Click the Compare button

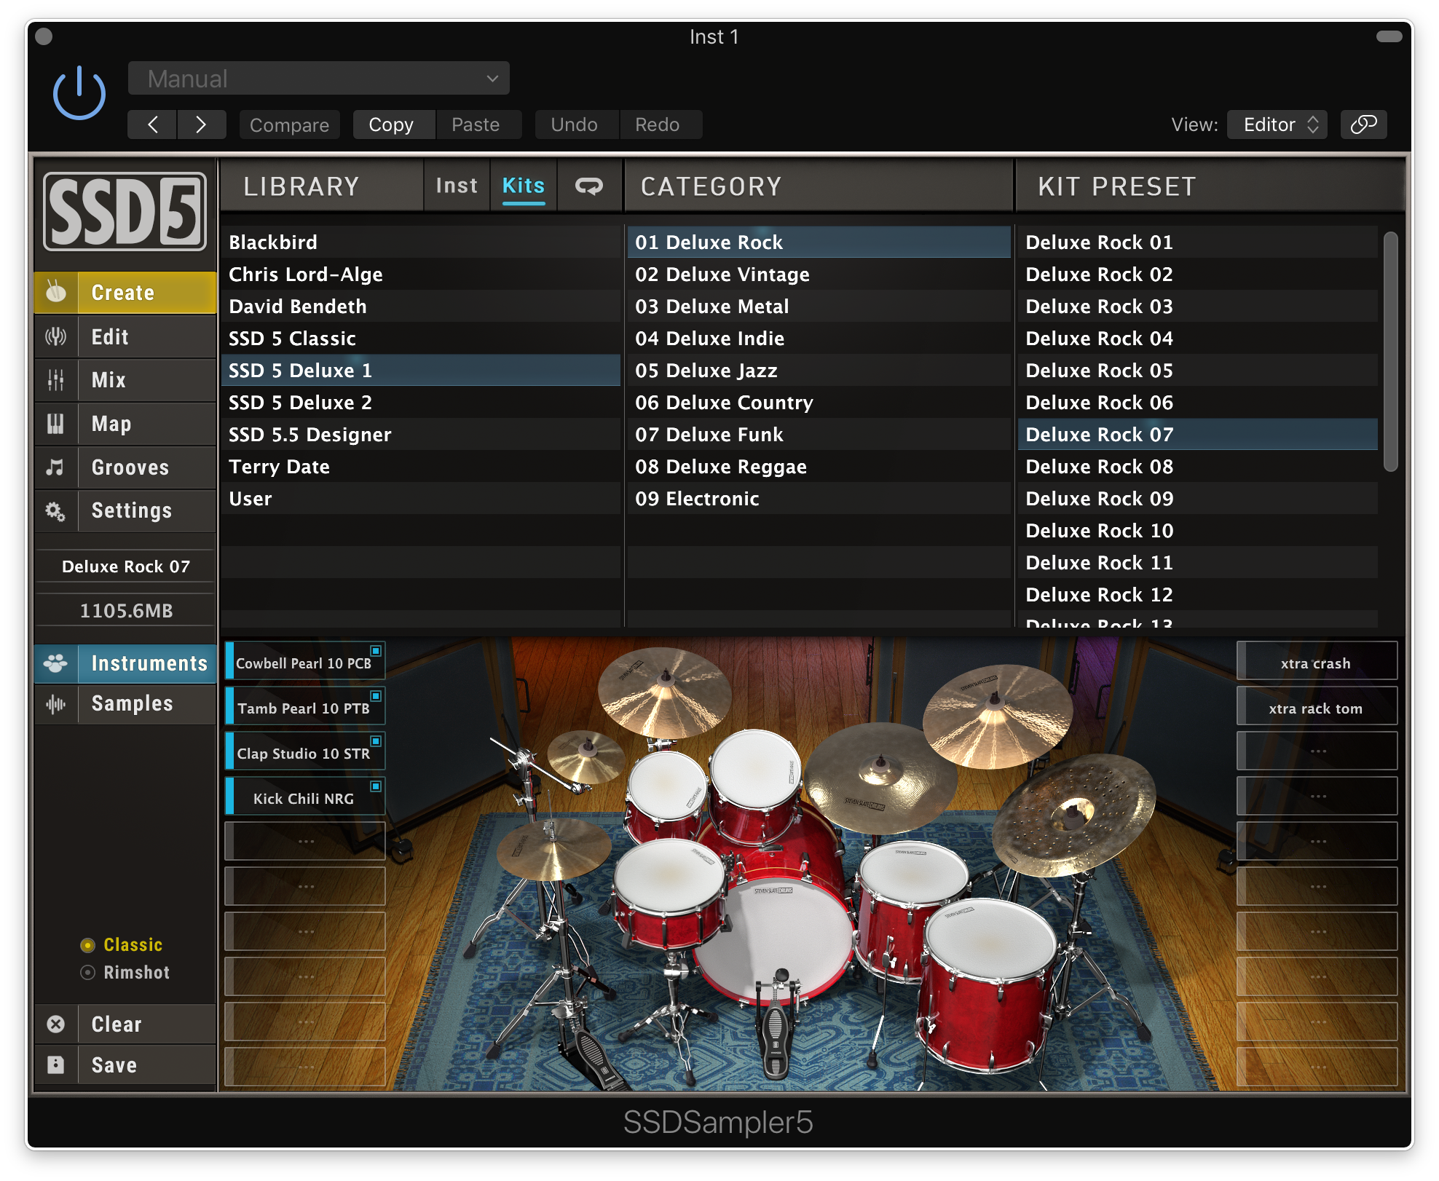click(289, 125)
